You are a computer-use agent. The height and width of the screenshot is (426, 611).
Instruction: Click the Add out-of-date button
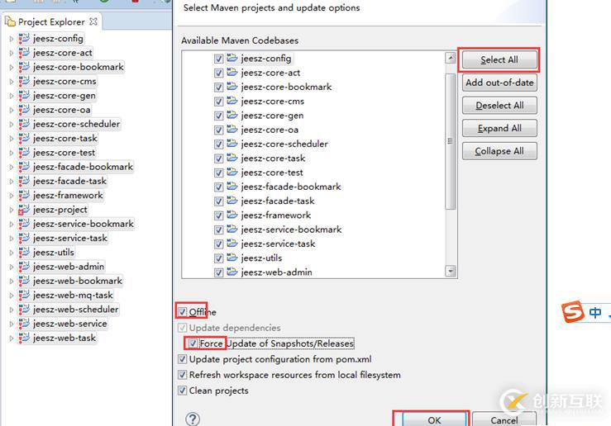(x=499, y=83)
